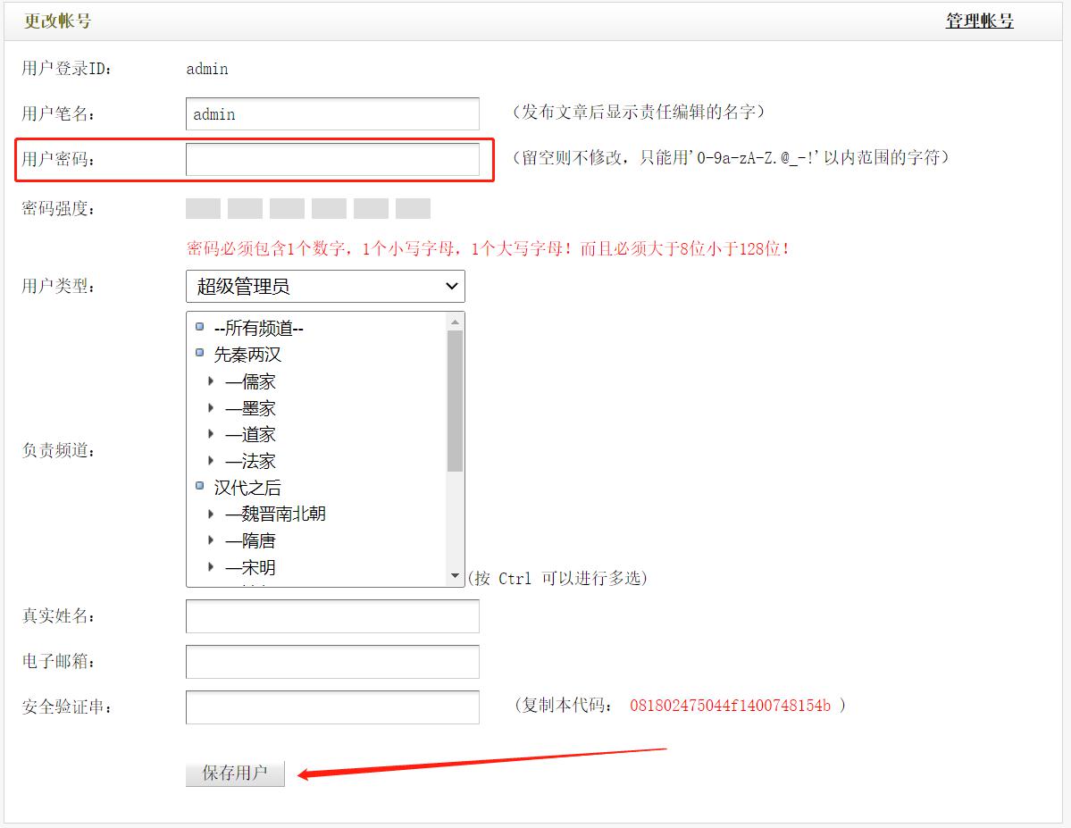Select the 宋明 channel
The height and width of the screenshot is (828, 1071).
(251, 567)
